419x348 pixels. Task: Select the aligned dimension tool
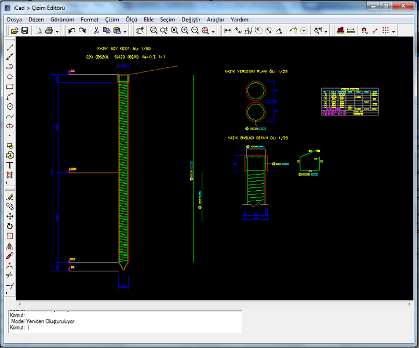pos(238,31)
